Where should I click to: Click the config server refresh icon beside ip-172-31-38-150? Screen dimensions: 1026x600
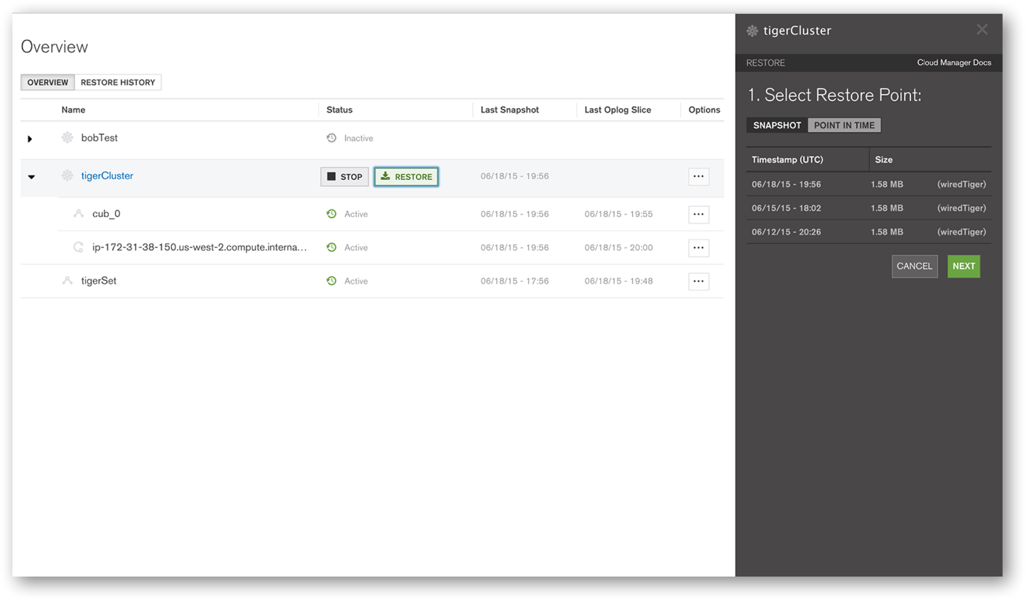tap(79, 247)
